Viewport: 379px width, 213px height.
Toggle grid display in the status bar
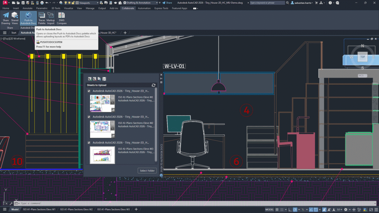click(276, 209)
